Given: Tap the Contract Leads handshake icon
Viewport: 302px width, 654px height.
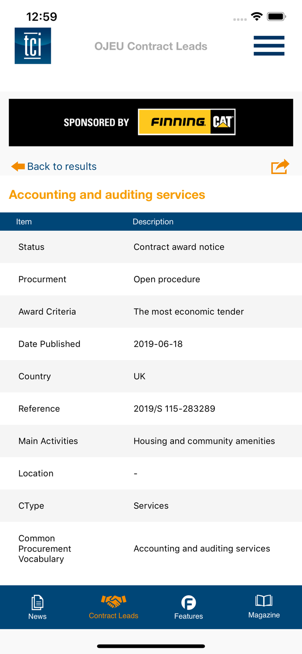Looking at the screenshot, I should (x=113, y=601).
